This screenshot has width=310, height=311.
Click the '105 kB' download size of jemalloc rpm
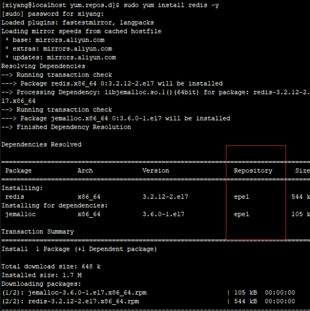[x=245, y=293]
